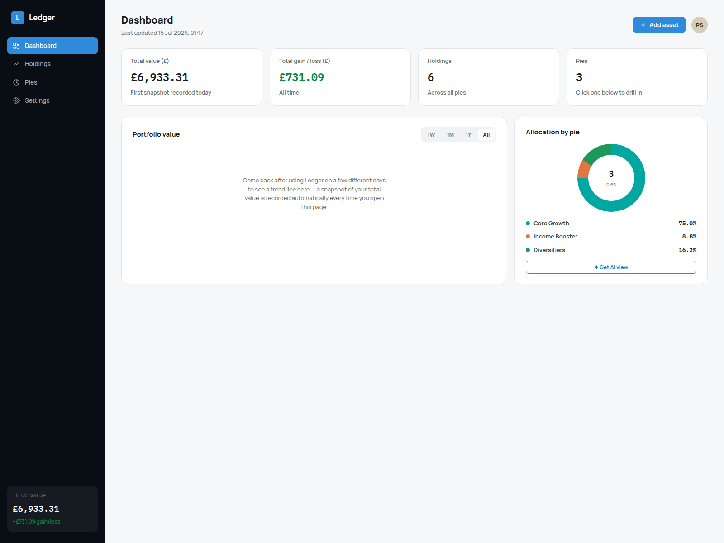Click the green Diversifiers legend dot
The width and height of the screenshot is (724, 543).
[528, 250]
